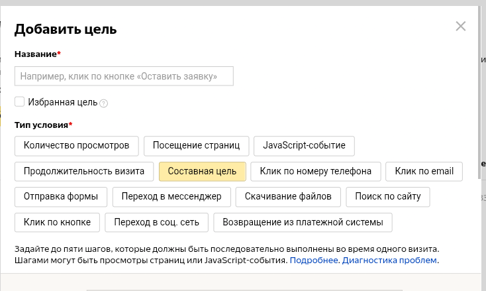Open the help icon next to Избранная цель

(x=103, y=103)
